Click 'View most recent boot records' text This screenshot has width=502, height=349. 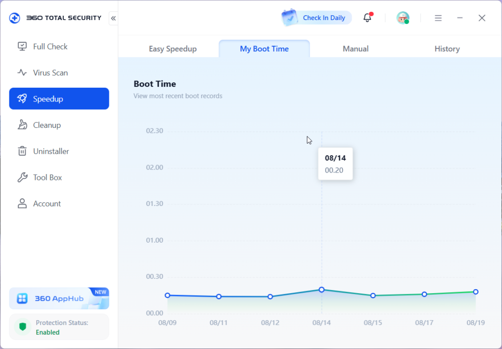[x=177, y=96]
